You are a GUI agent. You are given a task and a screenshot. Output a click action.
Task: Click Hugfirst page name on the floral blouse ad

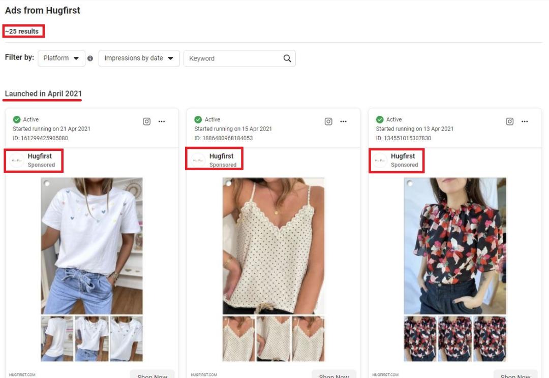click(x=403, y=156)
